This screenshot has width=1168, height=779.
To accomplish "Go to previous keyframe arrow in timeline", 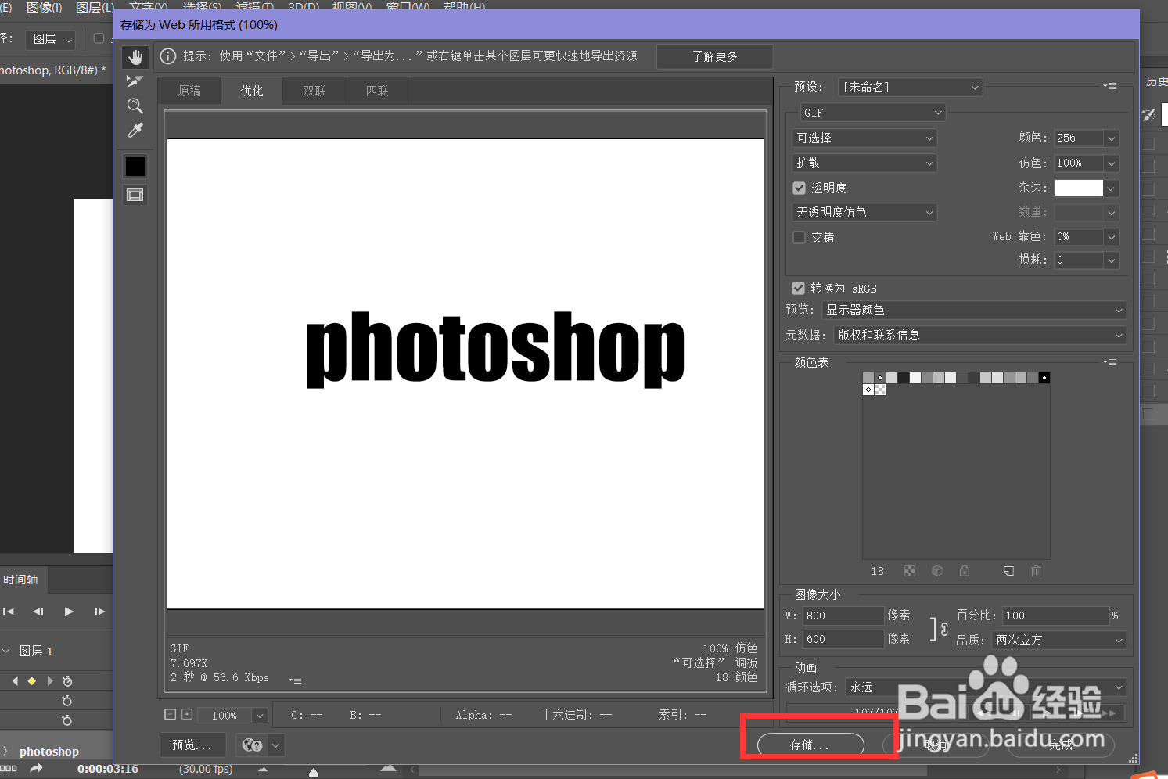I will (x=15, y=681).
